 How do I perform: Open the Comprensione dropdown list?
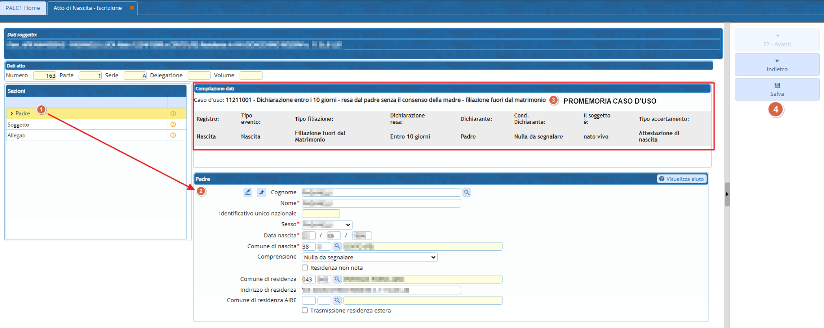pyautogui.click(x=369, y=258)
